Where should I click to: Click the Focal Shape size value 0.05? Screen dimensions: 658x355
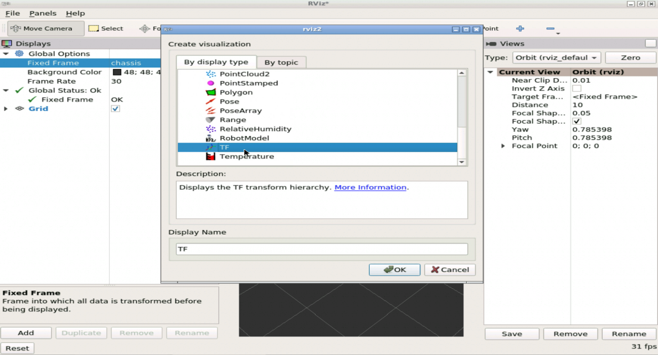point(581,113)
